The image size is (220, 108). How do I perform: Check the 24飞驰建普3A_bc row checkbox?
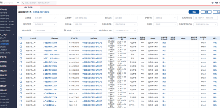click(21, 93)
